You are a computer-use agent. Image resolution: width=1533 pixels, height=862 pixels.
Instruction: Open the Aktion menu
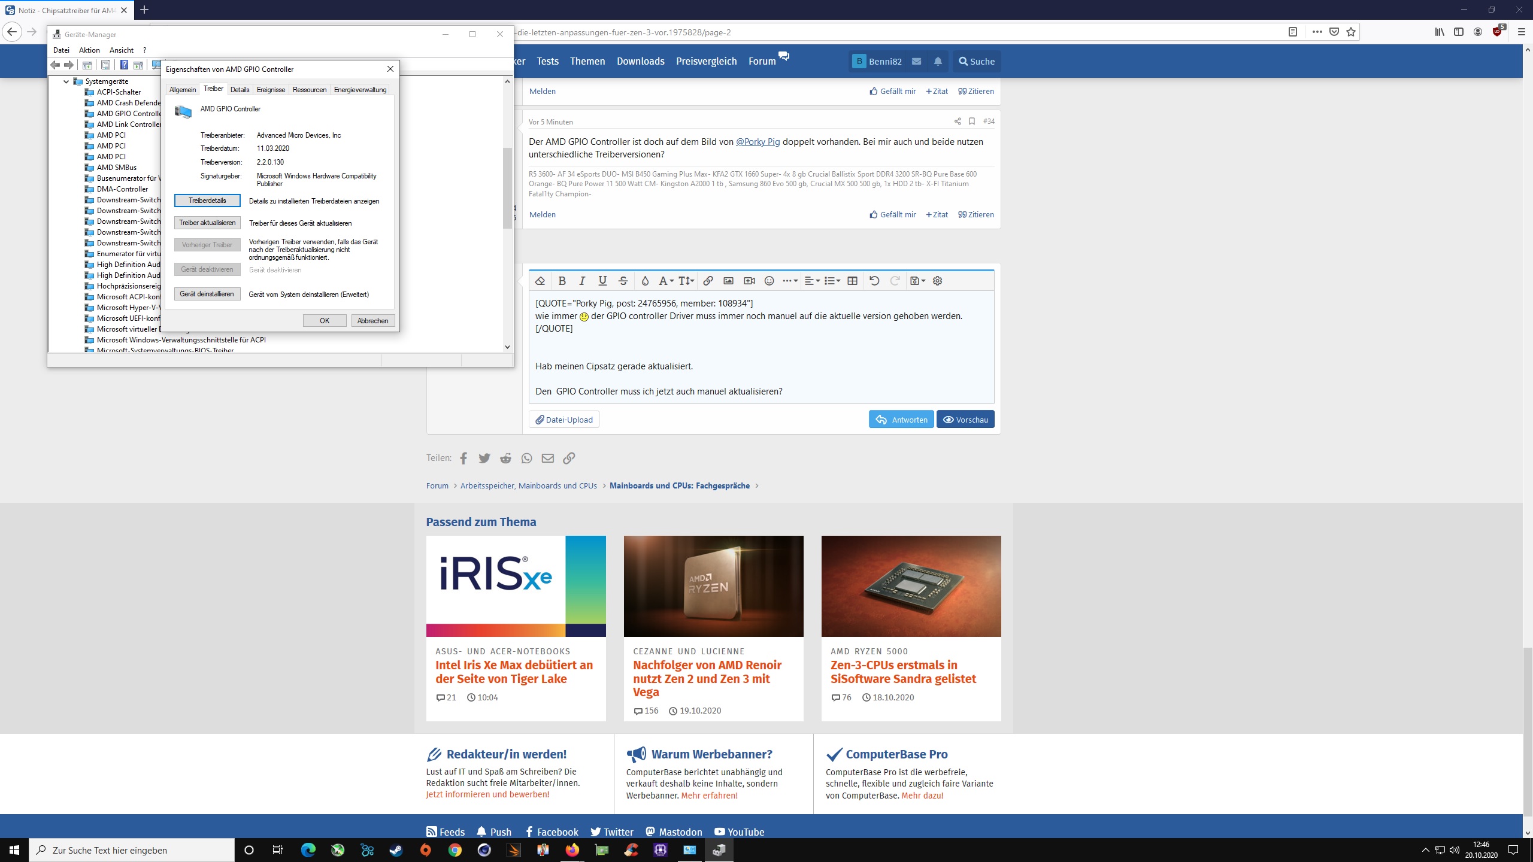[x=89, y=50]
